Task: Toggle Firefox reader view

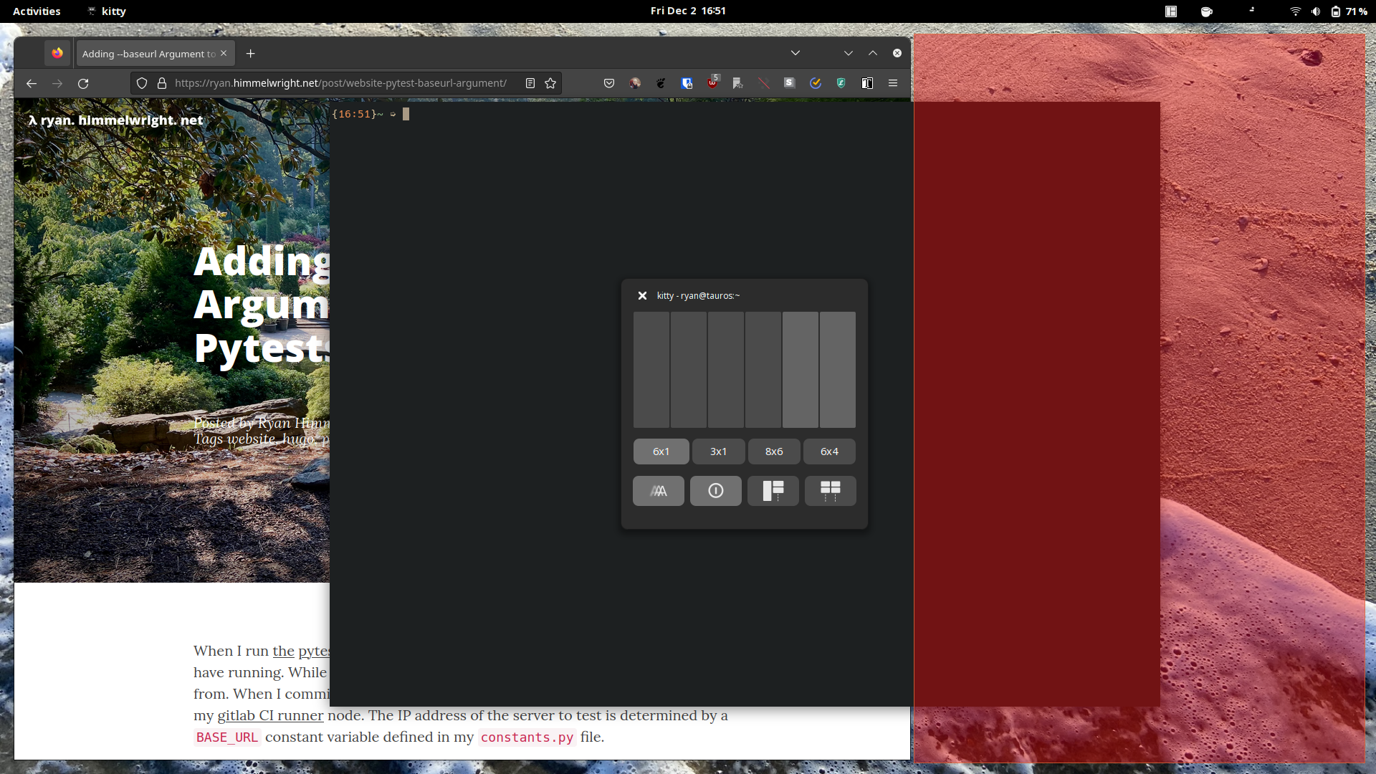Action: click(530, 83)
